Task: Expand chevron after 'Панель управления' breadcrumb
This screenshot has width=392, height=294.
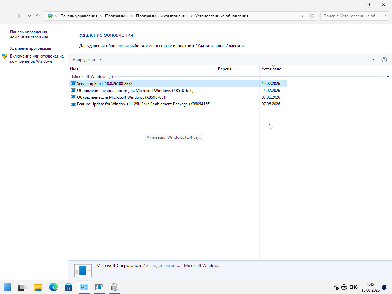Action: (101, 16)
